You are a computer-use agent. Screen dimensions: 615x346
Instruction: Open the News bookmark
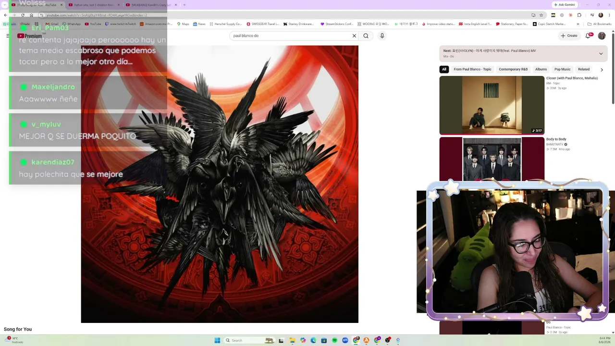click(199, 24)
